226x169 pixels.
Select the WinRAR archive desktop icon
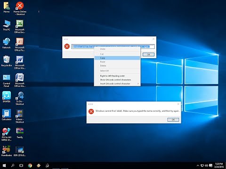point(20,133)
